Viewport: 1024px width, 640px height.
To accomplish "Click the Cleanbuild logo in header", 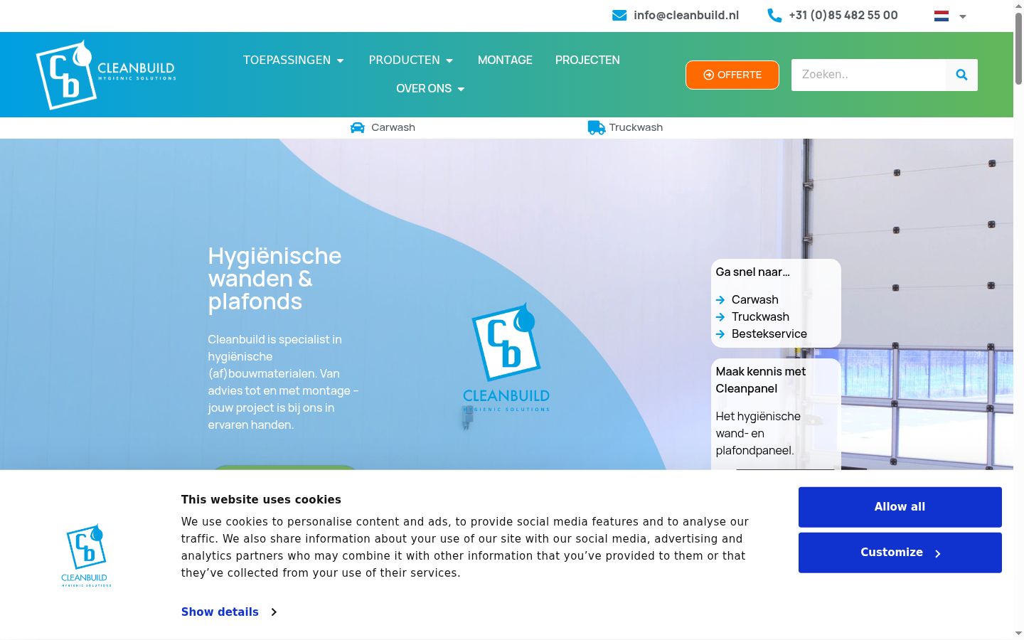I will [x=105, y=75].
